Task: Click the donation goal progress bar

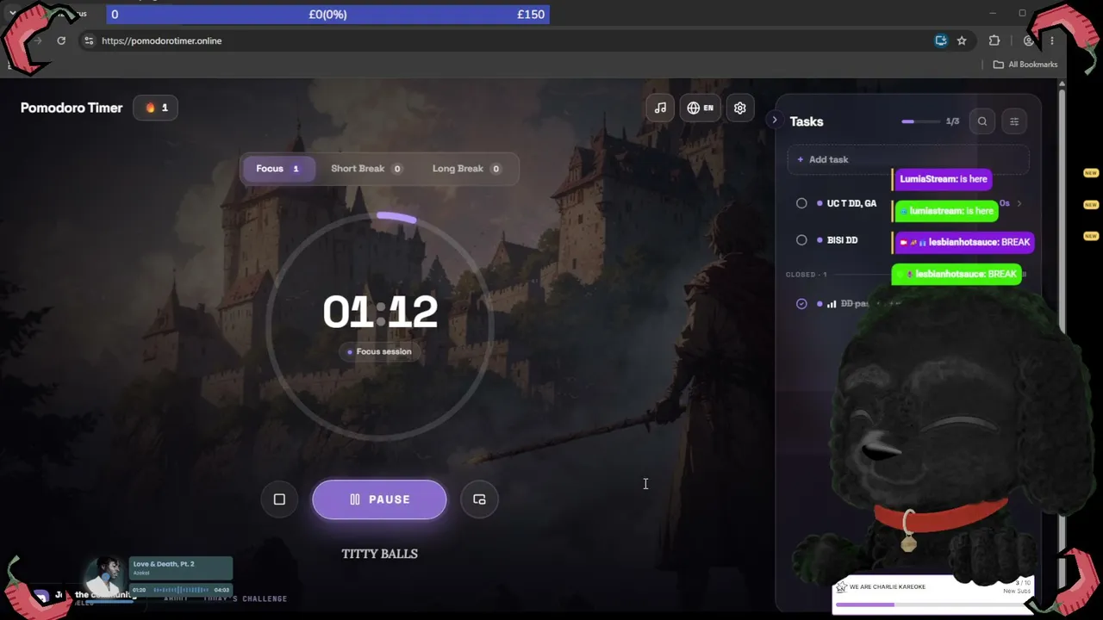Action: tap(328, 15)
